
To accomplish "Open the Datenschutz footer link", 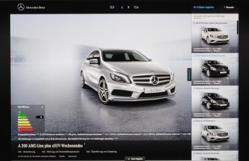I will click(72, 157).
